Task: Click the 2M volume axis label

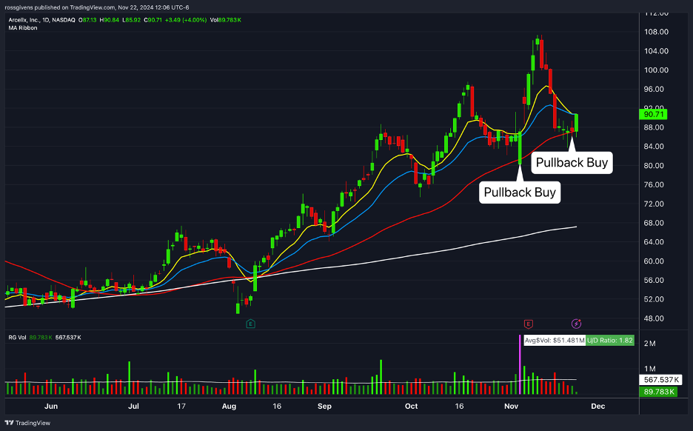Action: tap(650, 344)
